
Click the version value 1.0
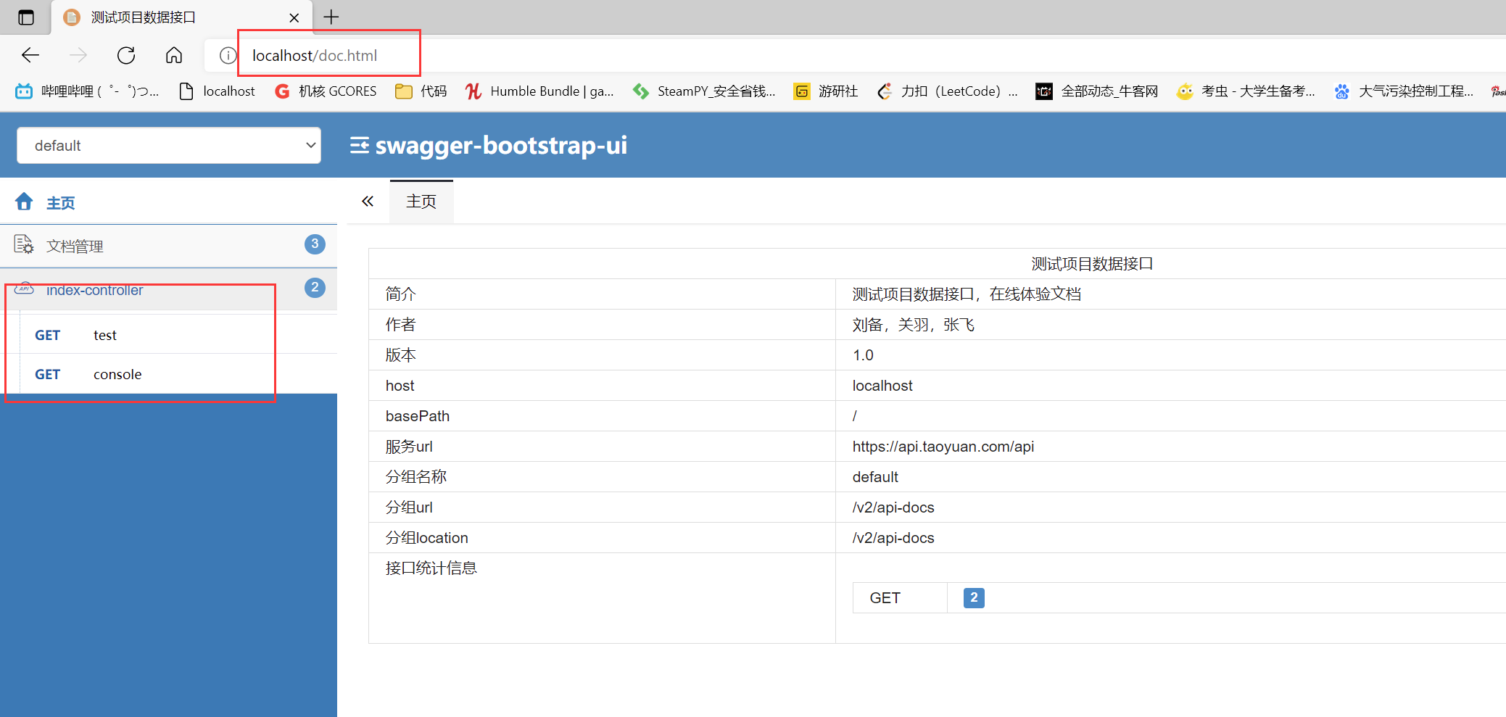click(863, 355)
